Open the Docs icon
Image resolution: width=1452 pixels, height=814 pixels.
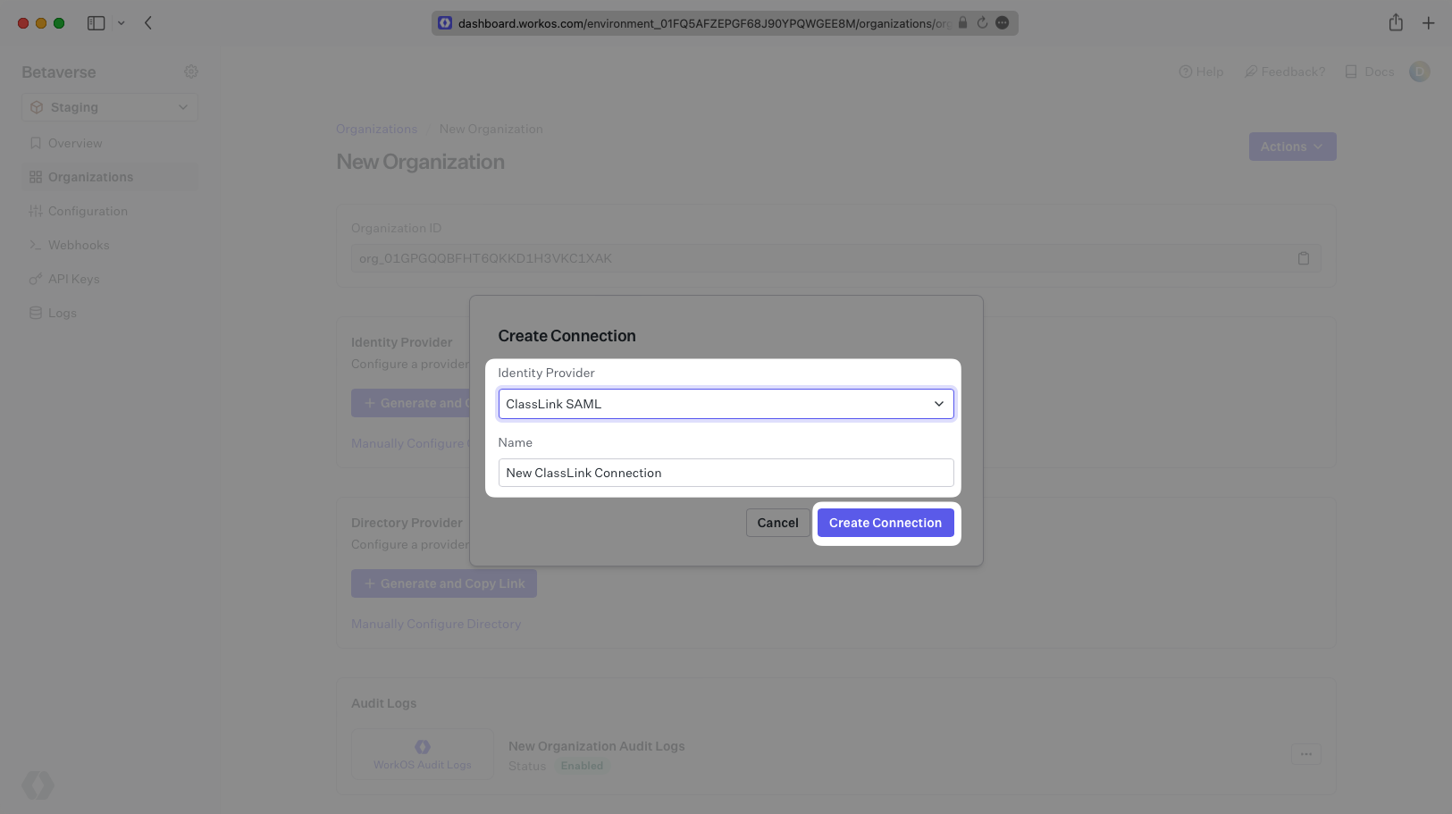click(x=1349, y=71)
